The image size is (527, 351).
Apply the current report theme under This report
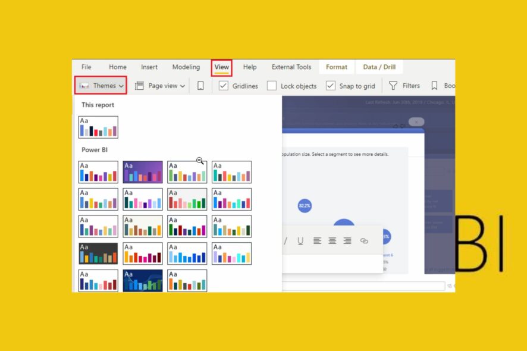pyautogui.click(x=98, y=126)
